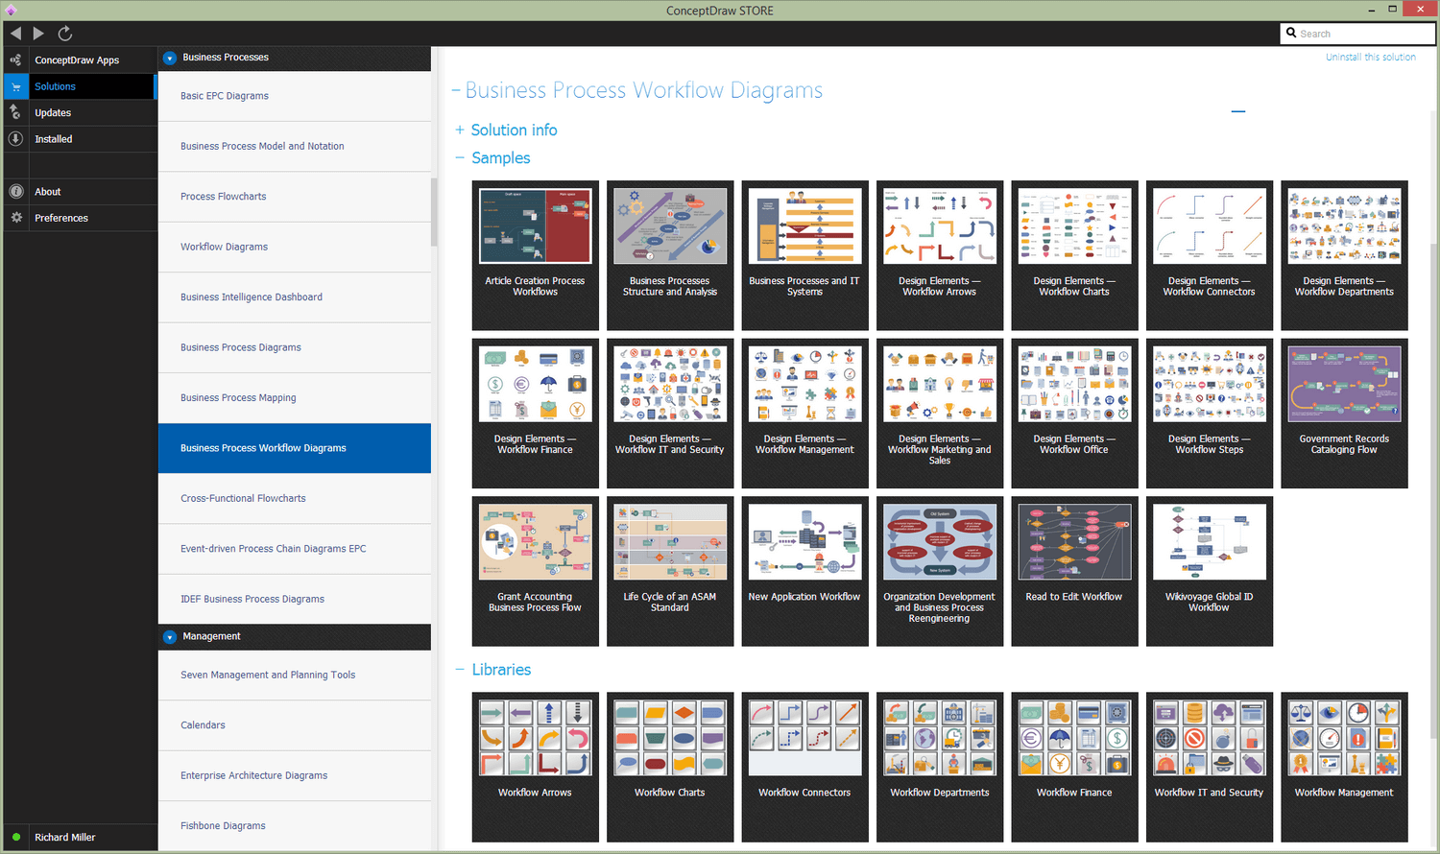Screen dimensions: 1440x854
Task: Open the Workflow Departments library
Action: (940, 767)
